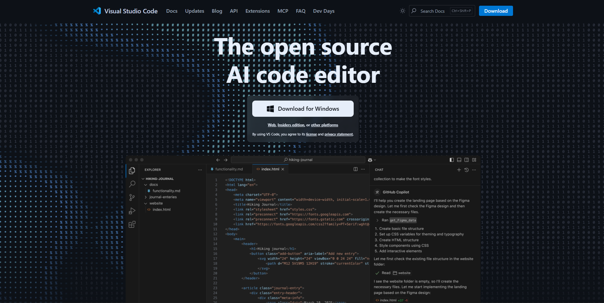Click index.html file change in chat

click(x=392, y=300)
